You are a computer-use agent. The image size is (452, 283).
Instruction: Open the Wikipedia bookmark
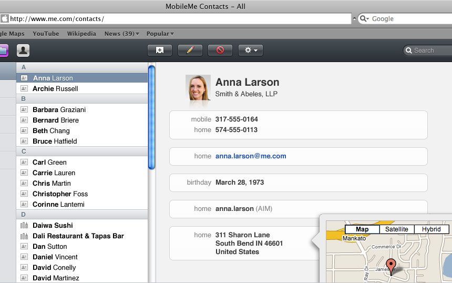(x=81, y=34)
